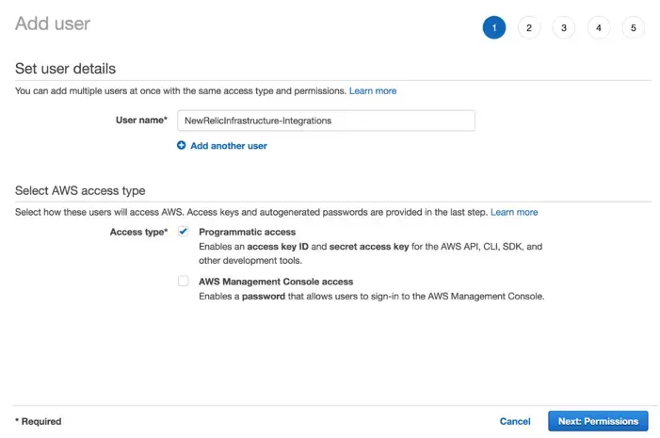
Task: Open Learn more link under Set user details
Action: click(373, 91)
